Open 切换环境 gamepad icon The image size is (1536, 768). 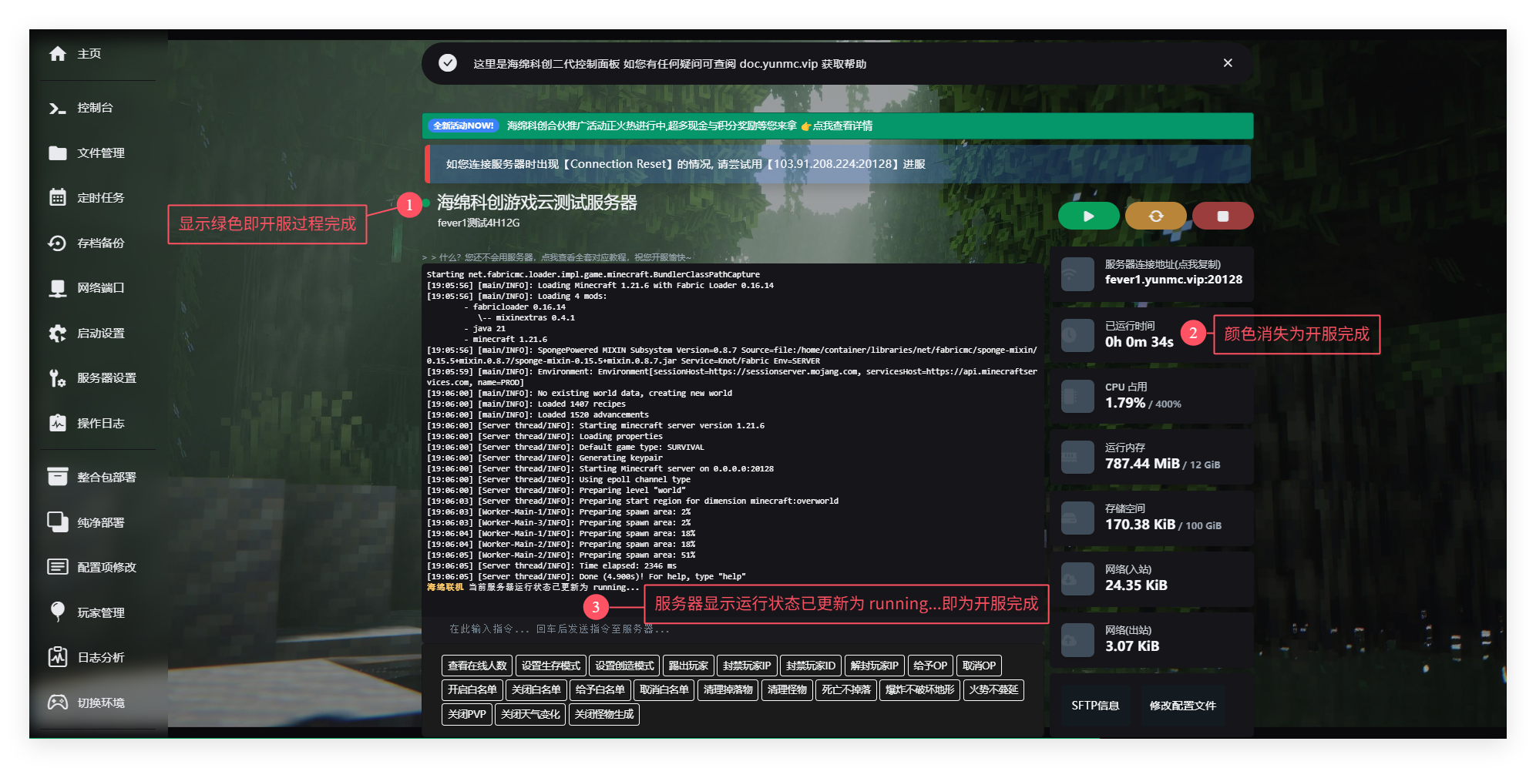point(58,703)
